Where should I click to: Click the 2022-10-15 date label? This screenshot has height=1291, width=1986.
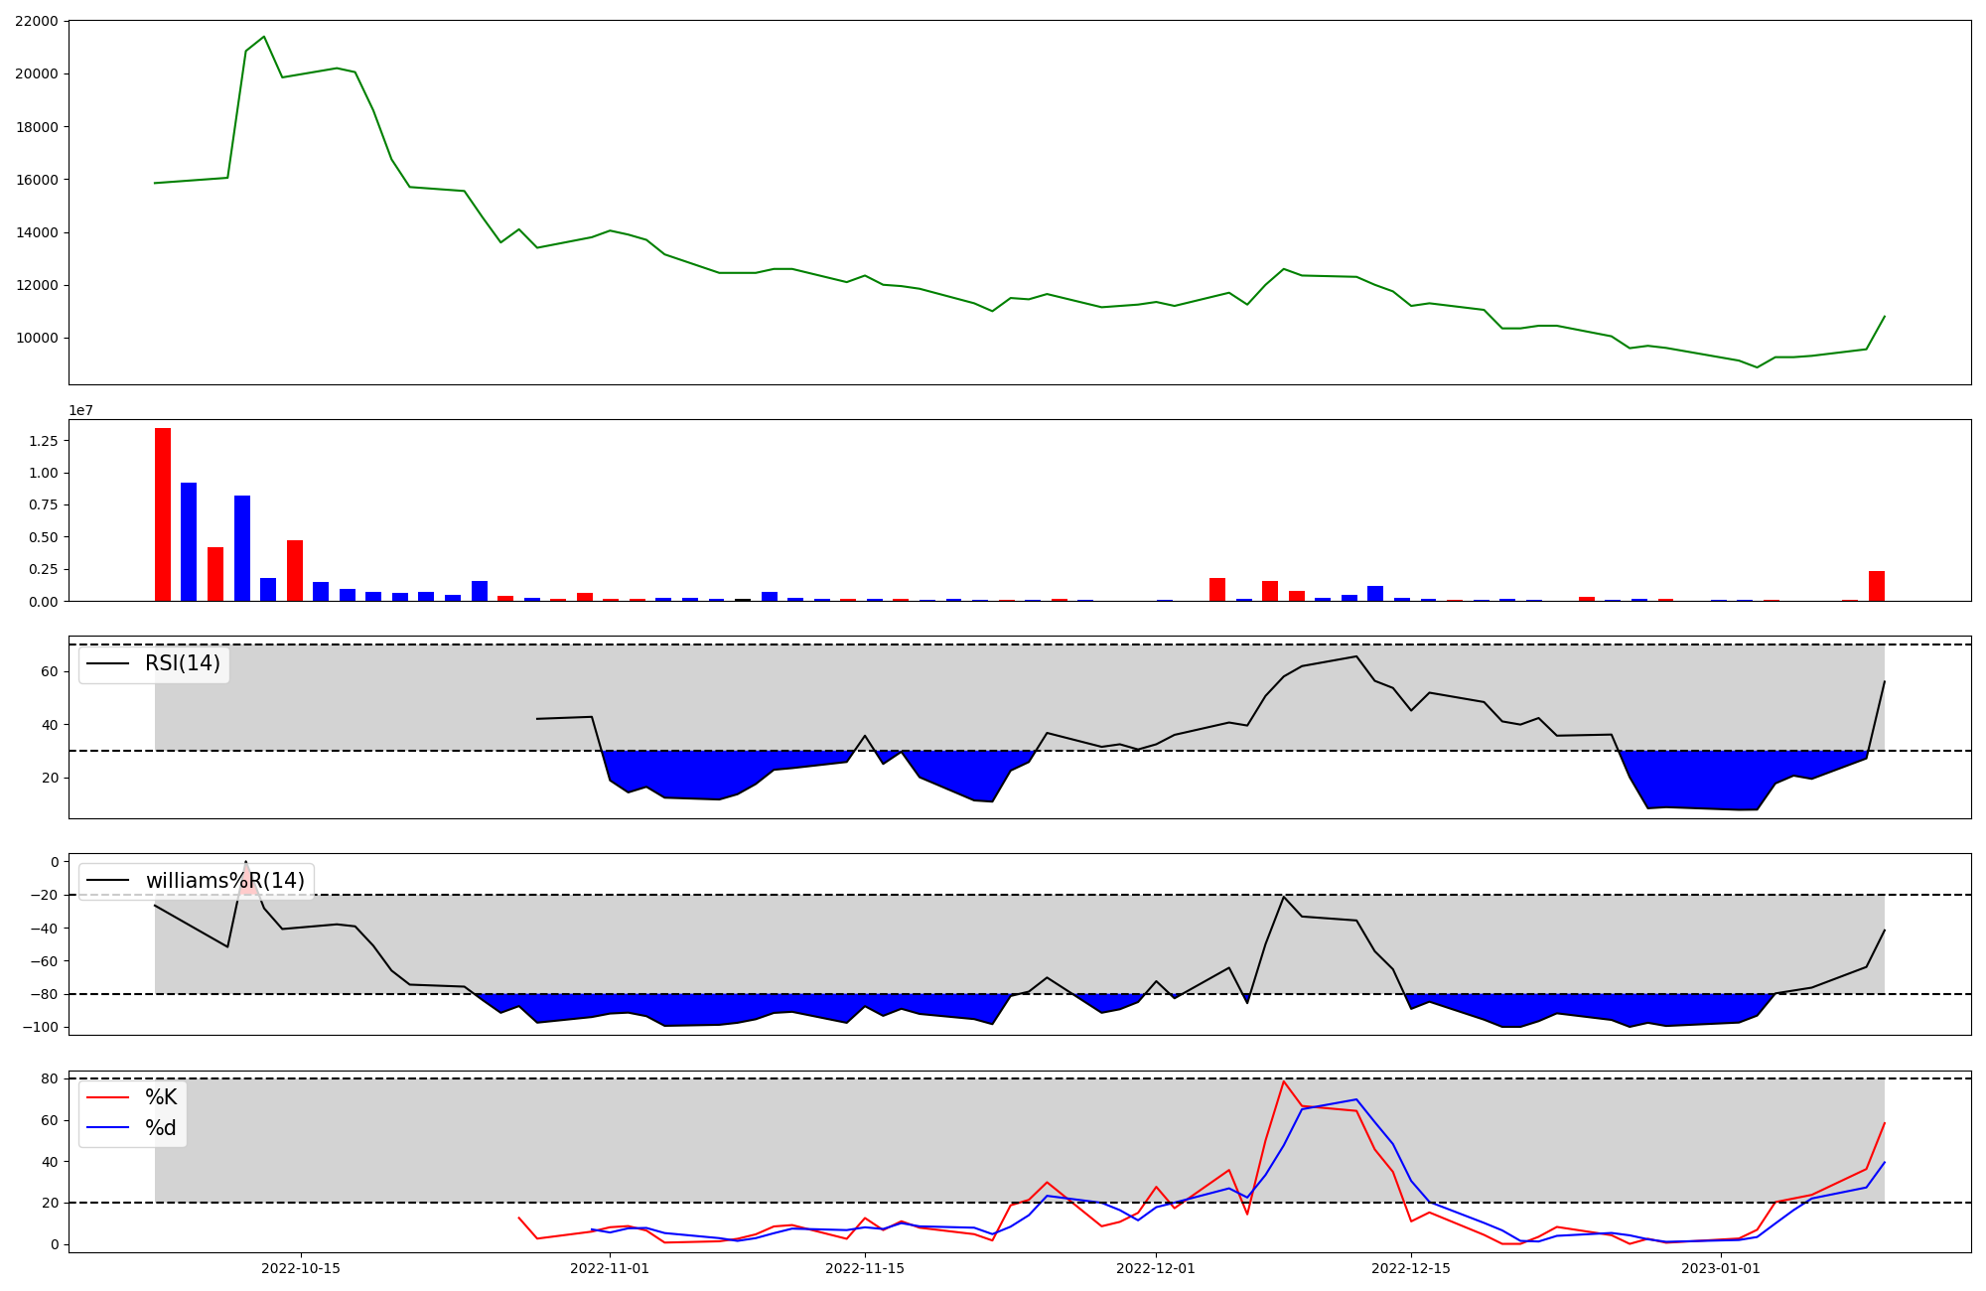pyautogui.click(x=301, y=1268)
